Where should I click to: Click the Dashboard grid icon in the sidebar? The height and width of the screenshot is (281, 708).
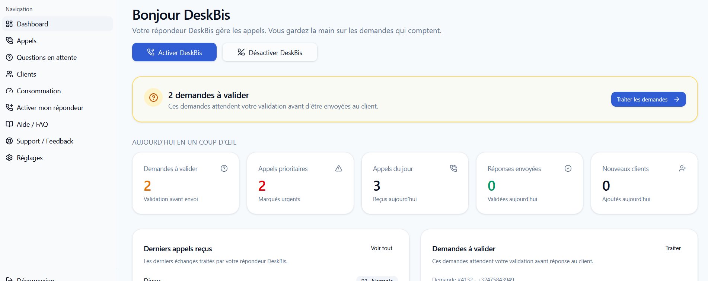(x=9, y=24)
